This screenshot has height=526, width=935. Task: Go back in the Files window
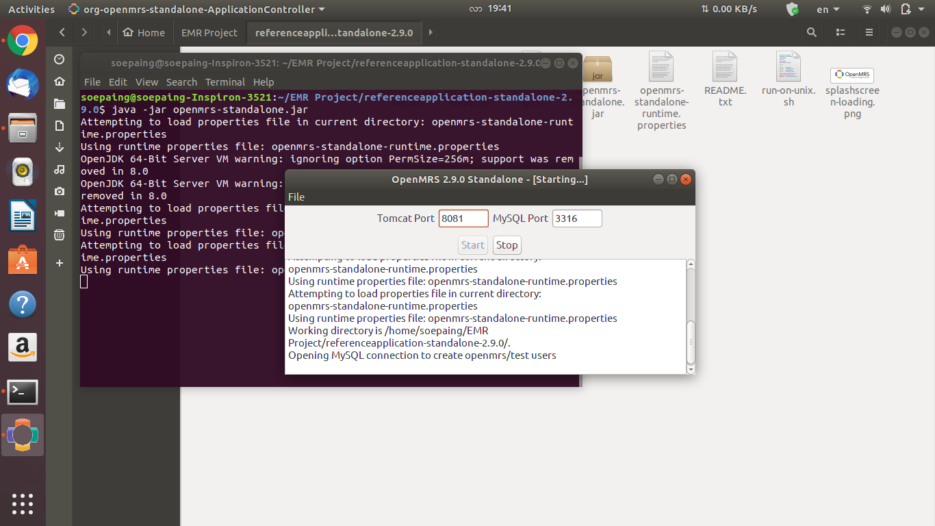[62, 32]
